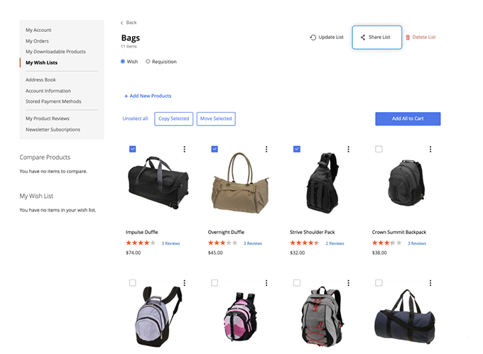Open kebab menu for Impulse Duffle

coord(185,149)
